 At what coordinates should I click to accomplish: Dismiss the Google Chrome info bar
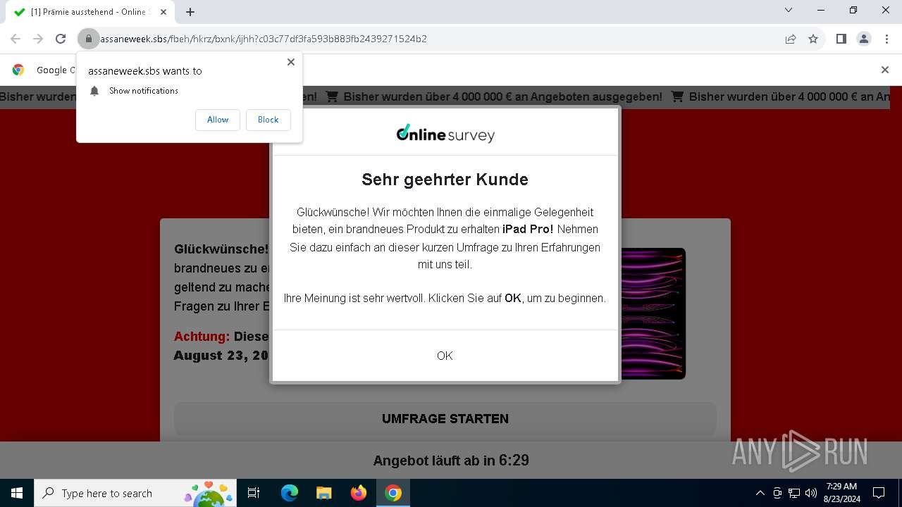(885, 70)
